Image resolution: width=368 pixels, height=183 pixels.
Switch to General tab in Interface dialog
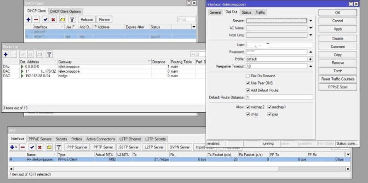(x=215, y=12)
